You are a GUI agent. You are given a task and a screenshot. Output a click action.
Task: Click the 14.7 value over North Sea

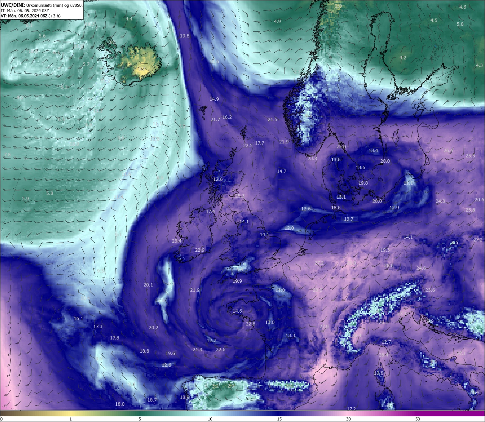[x=282, y=171]
